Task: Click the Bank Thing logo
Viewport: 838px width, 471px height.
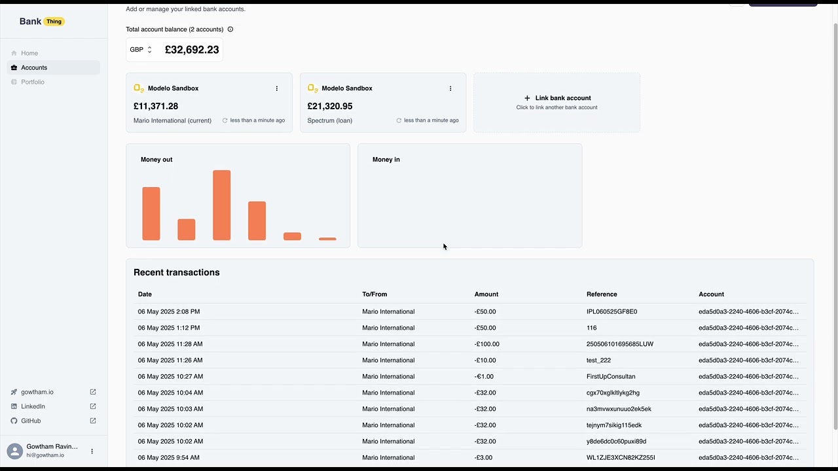Action: pos(42,22)
